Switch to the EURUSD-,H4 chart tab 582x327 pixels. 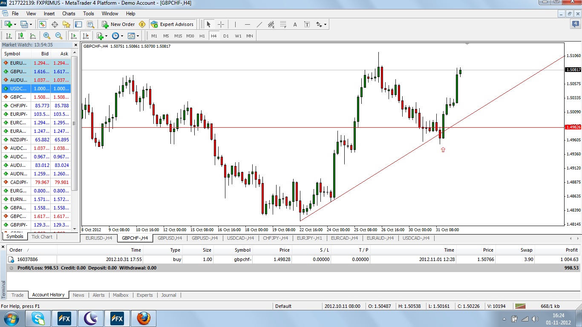tap(99, 238)
